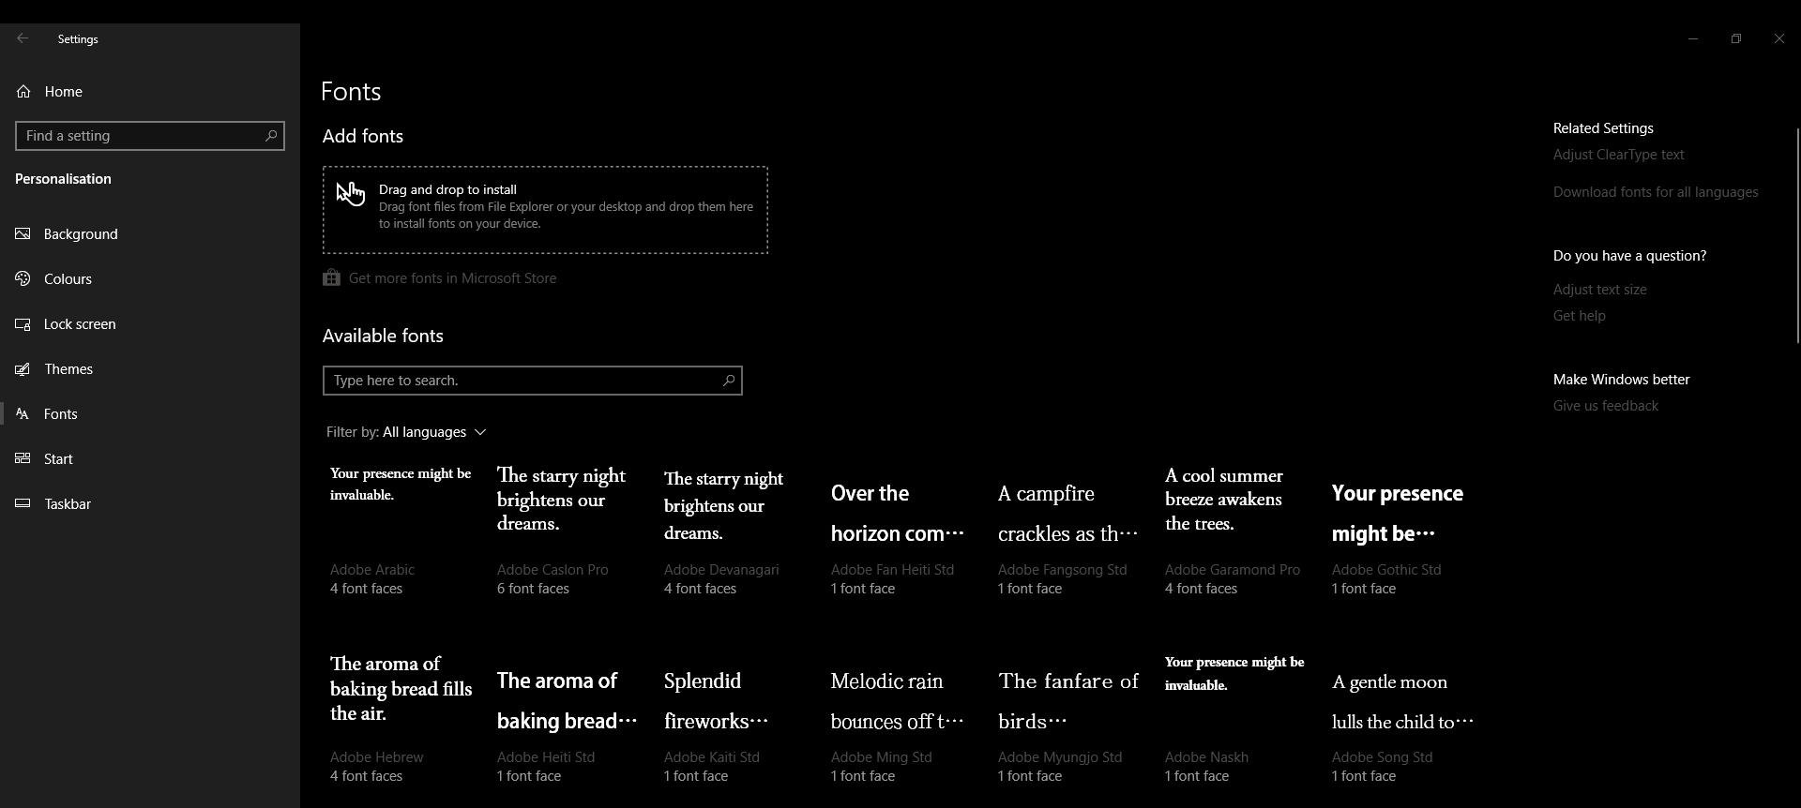Click the drag and drop install area
1801x808 pixels.
click(545, 210)
